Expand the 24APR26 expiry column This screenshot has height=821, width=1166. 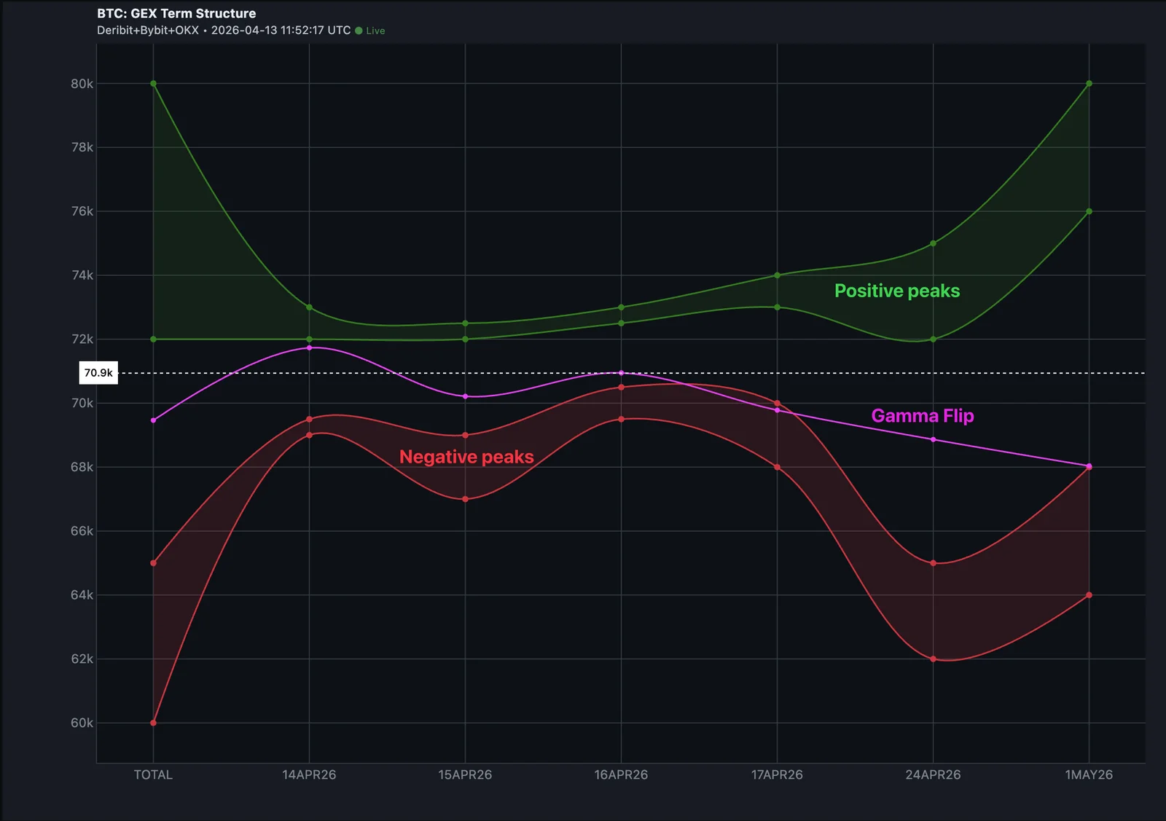click(x=934, y=775)
